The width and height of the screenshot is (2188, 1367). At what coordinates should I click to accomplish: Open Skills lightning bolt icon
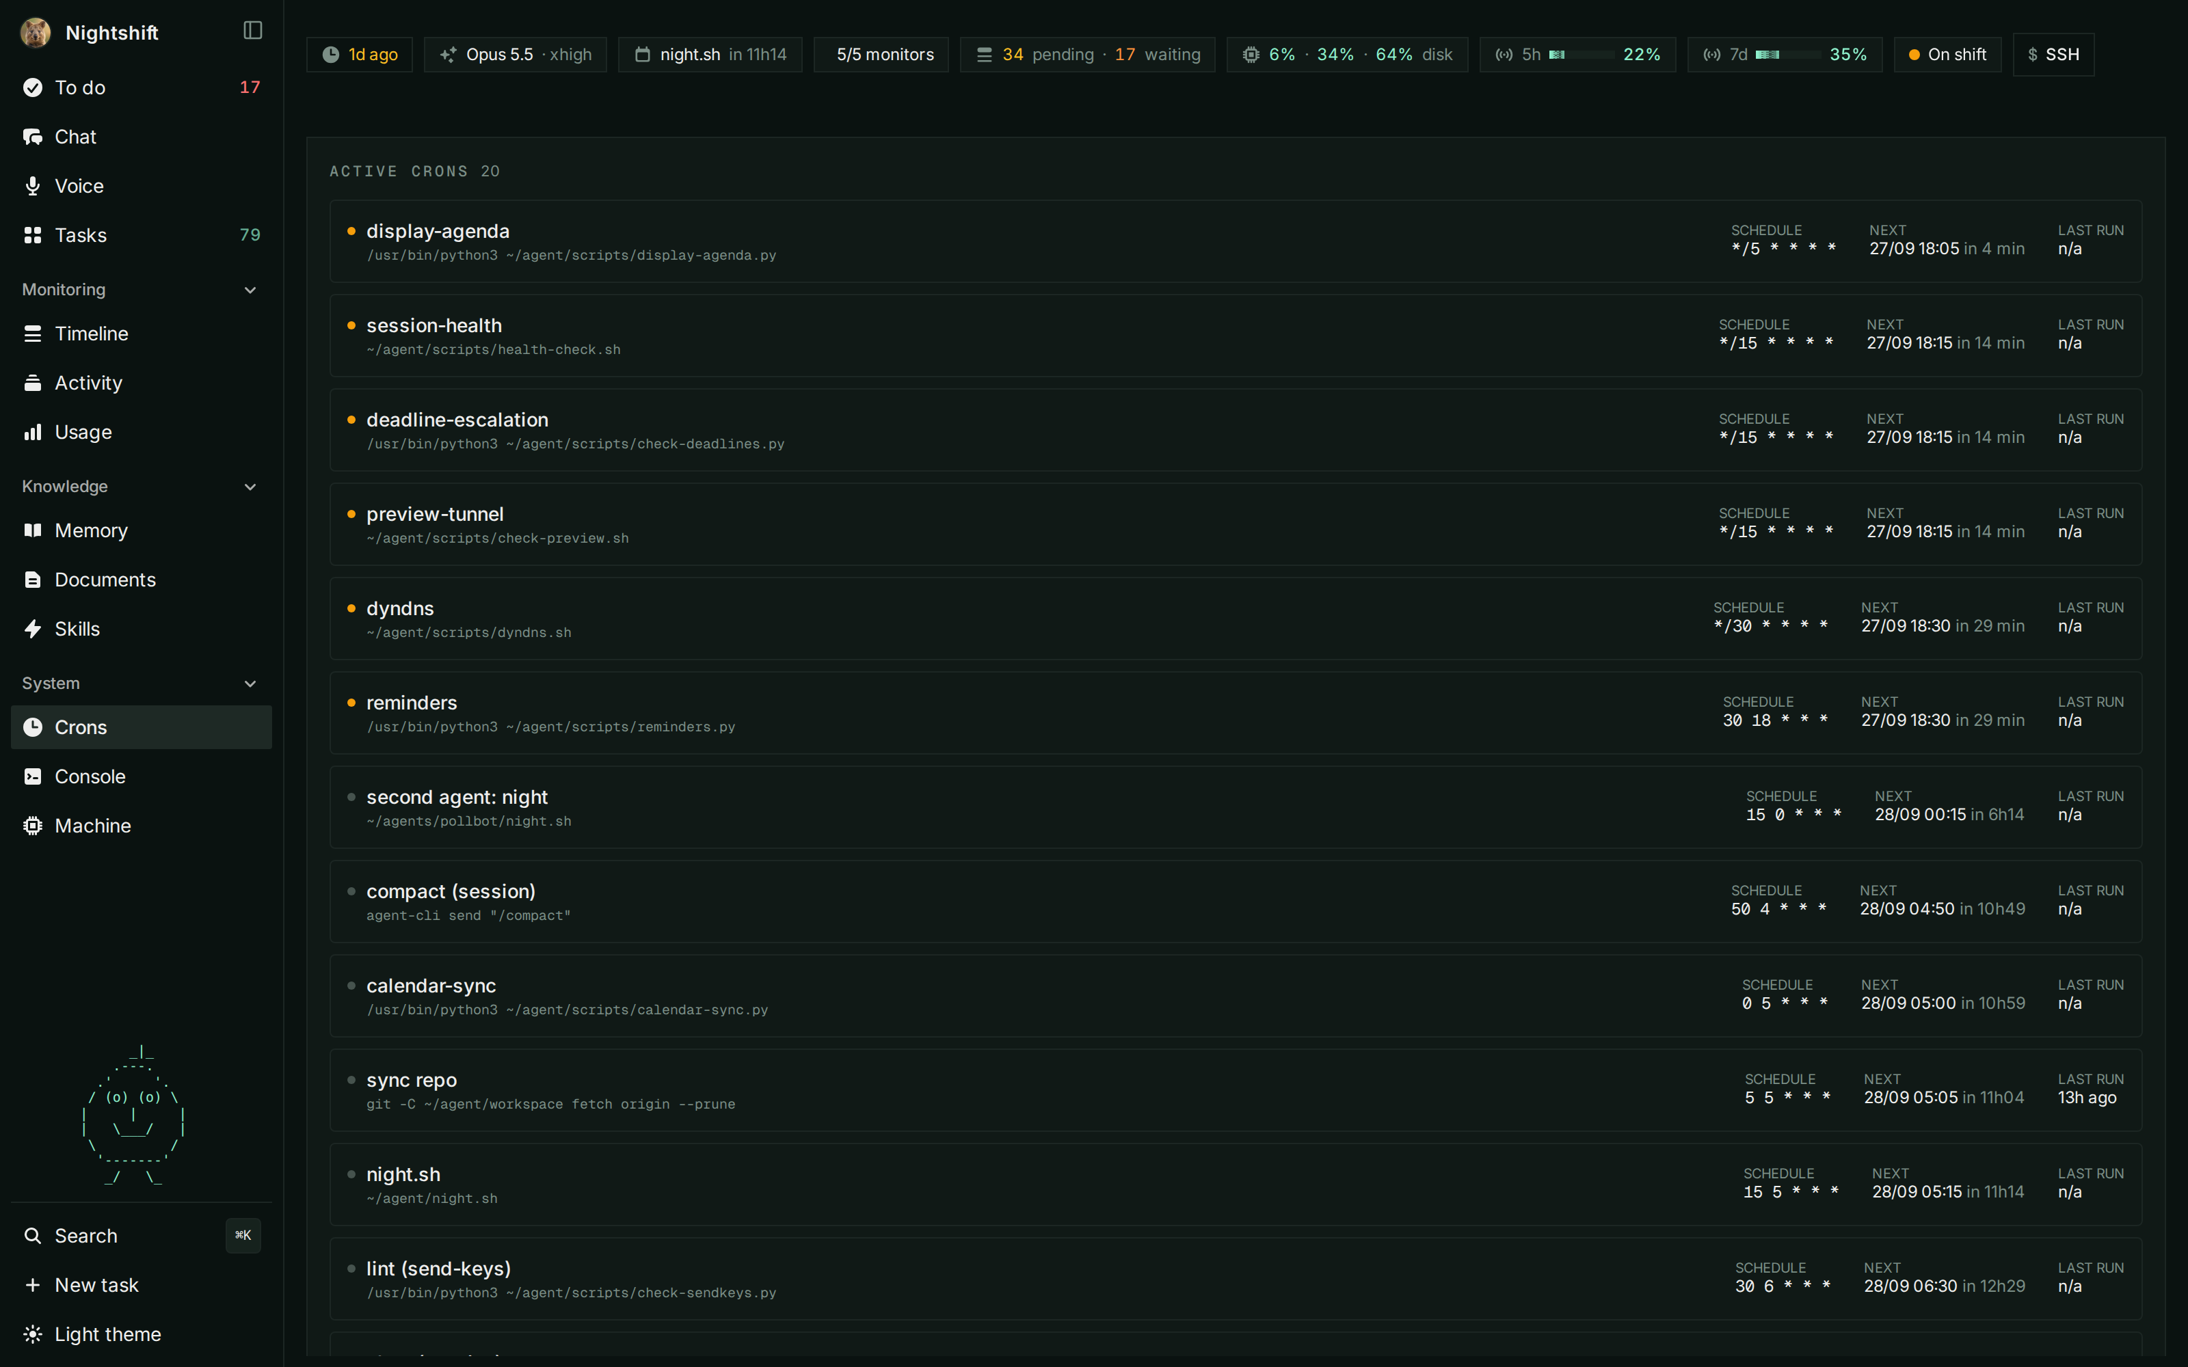coord(33,628)
